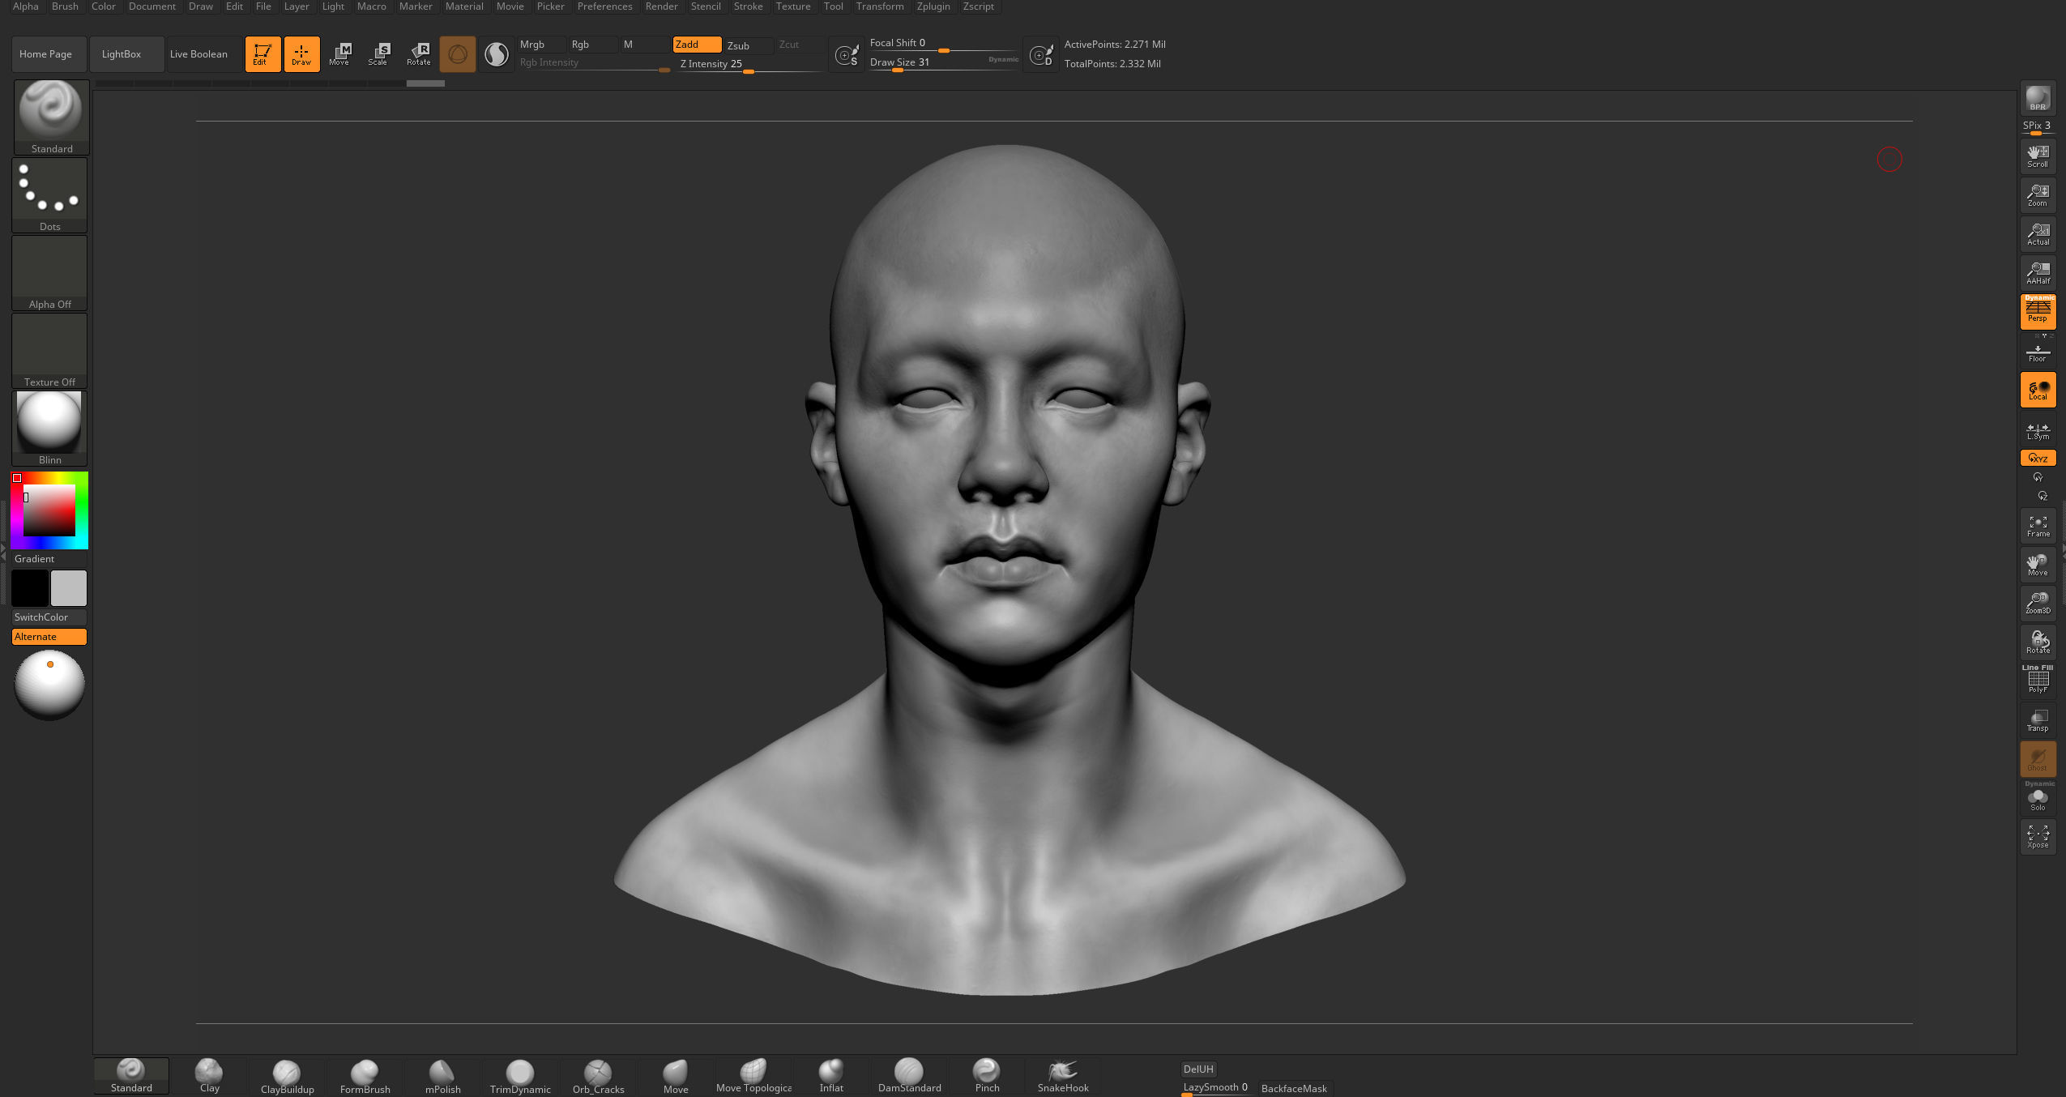Click the SwitchColor button
Viewport: 2066px width, 1097px height.
(49, 617)
